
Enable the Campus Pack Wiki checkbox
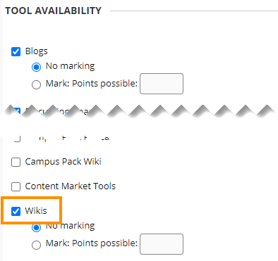tap(16, 162)
